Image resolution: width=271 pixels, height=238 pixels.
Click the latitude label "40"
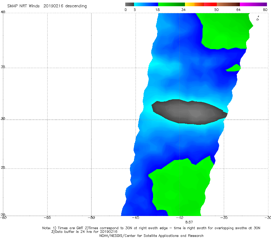click(3, 12)
